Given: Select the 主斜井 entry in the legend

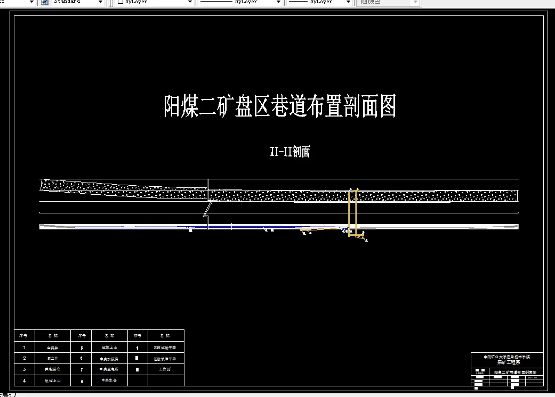Looking at the screenshot, I should click(52, 347).
